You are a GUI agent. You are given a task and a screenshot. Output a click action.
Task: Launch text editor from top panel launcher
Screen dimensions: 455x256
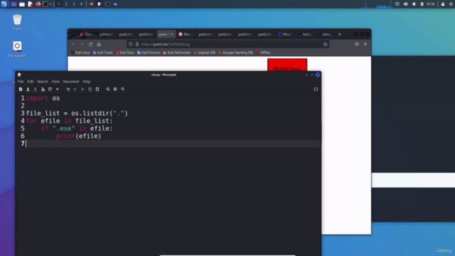tap(30, 4)
